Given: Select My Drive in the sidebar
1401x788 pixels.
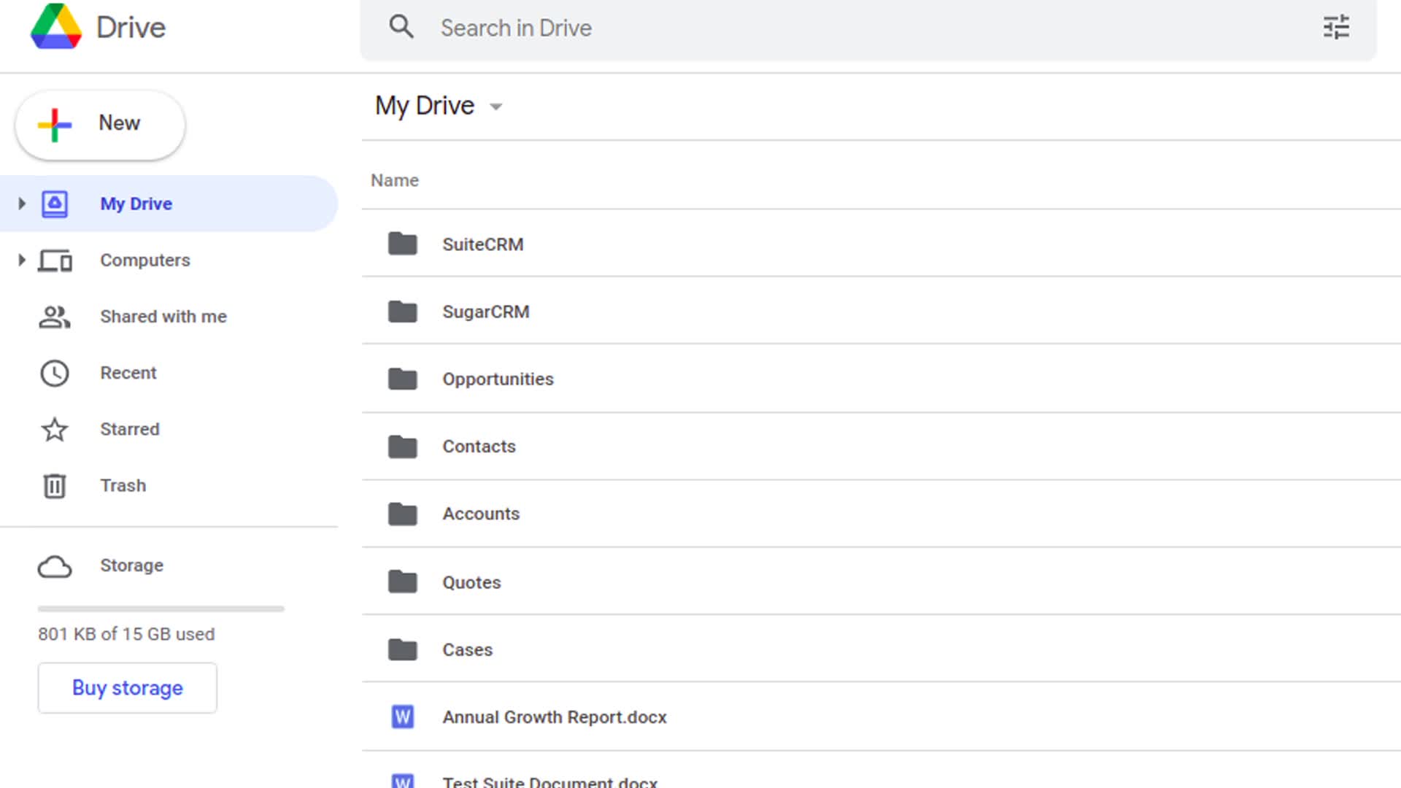Looking at the screenshot, I should (169, 204).
